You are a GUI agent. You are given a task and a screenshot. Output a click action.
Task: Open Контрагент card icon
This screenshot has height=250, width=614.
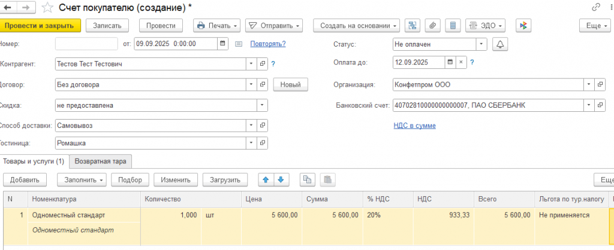point(263,64)
